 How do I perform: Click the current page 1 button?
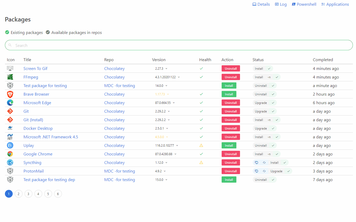click(x=9, y=194)
